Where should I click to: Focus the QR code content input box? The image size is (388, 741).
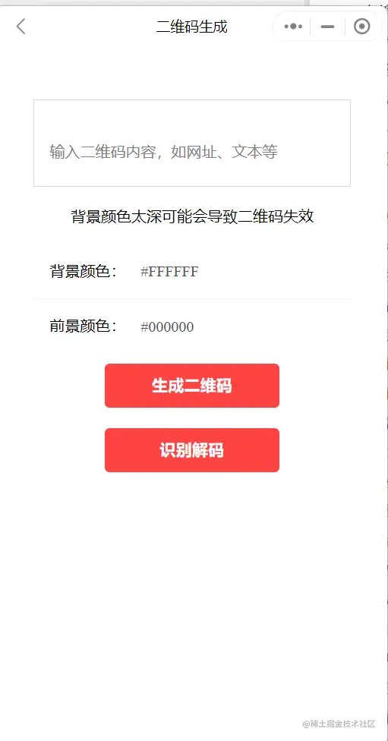[192, 143]
